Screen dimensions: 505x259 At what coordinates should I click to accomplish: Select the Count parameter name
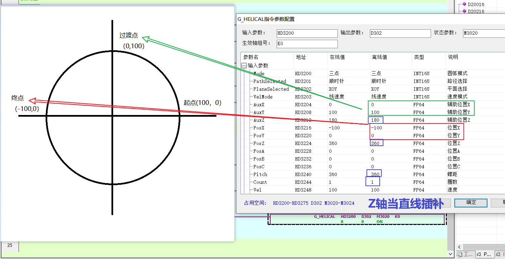[260, 182]
